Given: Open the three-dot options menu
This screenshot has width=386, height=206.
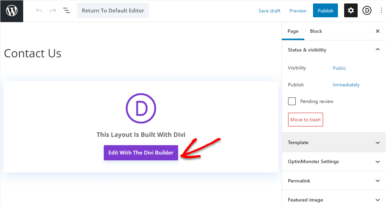Looking at the screenshot, I should tap(381, 11).
